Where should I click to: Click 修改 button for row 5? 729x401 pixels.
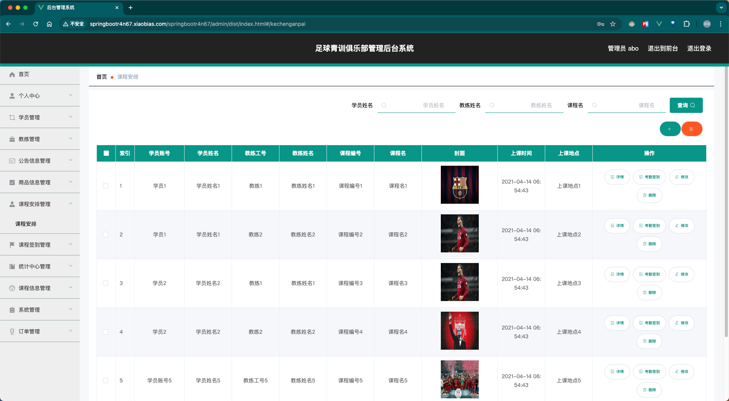coord(682,372)
